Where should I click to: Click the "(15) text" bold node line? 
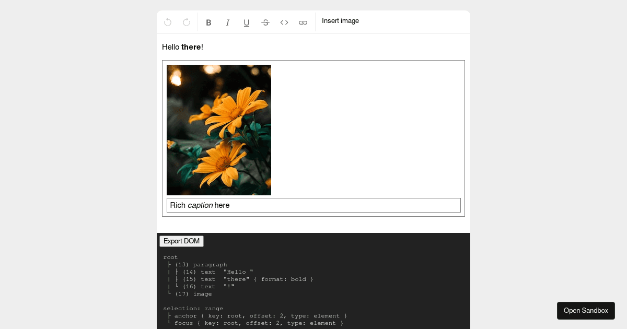pos(248,279)
